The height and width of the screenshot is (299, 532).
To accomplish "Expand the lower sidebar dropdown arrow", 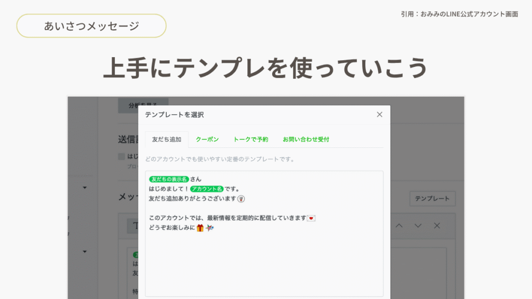I will tap(85, 252).
